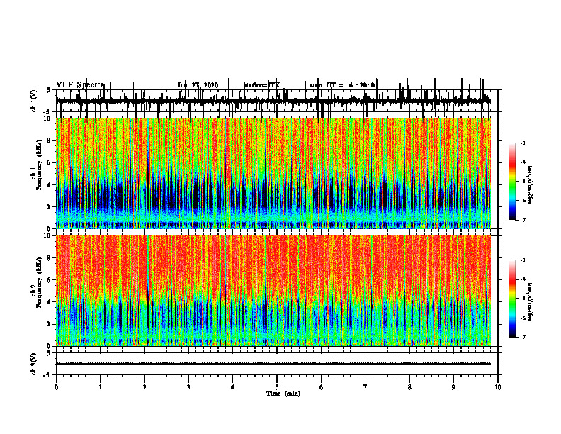The image size is (561, 434).
Task: Click the "2" kHz tick on ch.2 spectrogram
Action: pos(50,324)
